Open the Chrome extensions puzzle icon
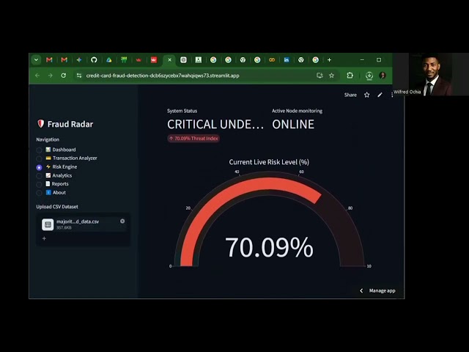This screenshot has height=352, width=469. pyautogui.click(x=350, y=76)
